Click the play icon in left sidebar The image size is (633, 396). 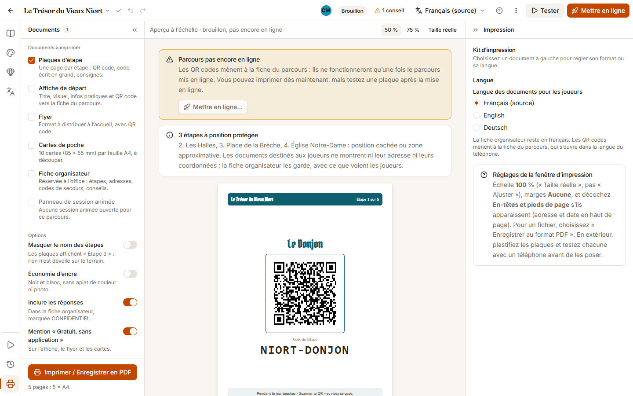coord(11,345)
